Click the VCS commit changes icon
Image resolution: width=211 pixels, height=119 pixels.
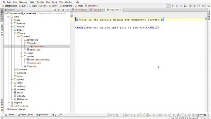[x=195, y=6]
